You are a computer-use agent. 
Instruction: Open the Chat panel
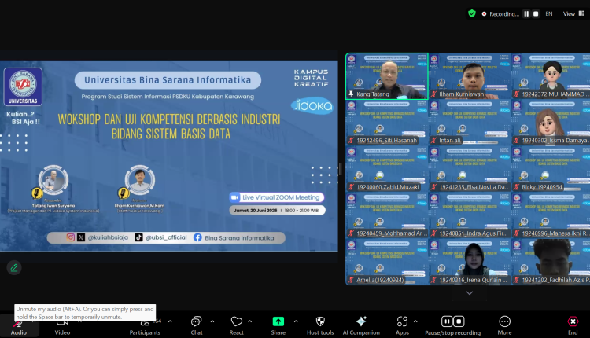(197, 326)
